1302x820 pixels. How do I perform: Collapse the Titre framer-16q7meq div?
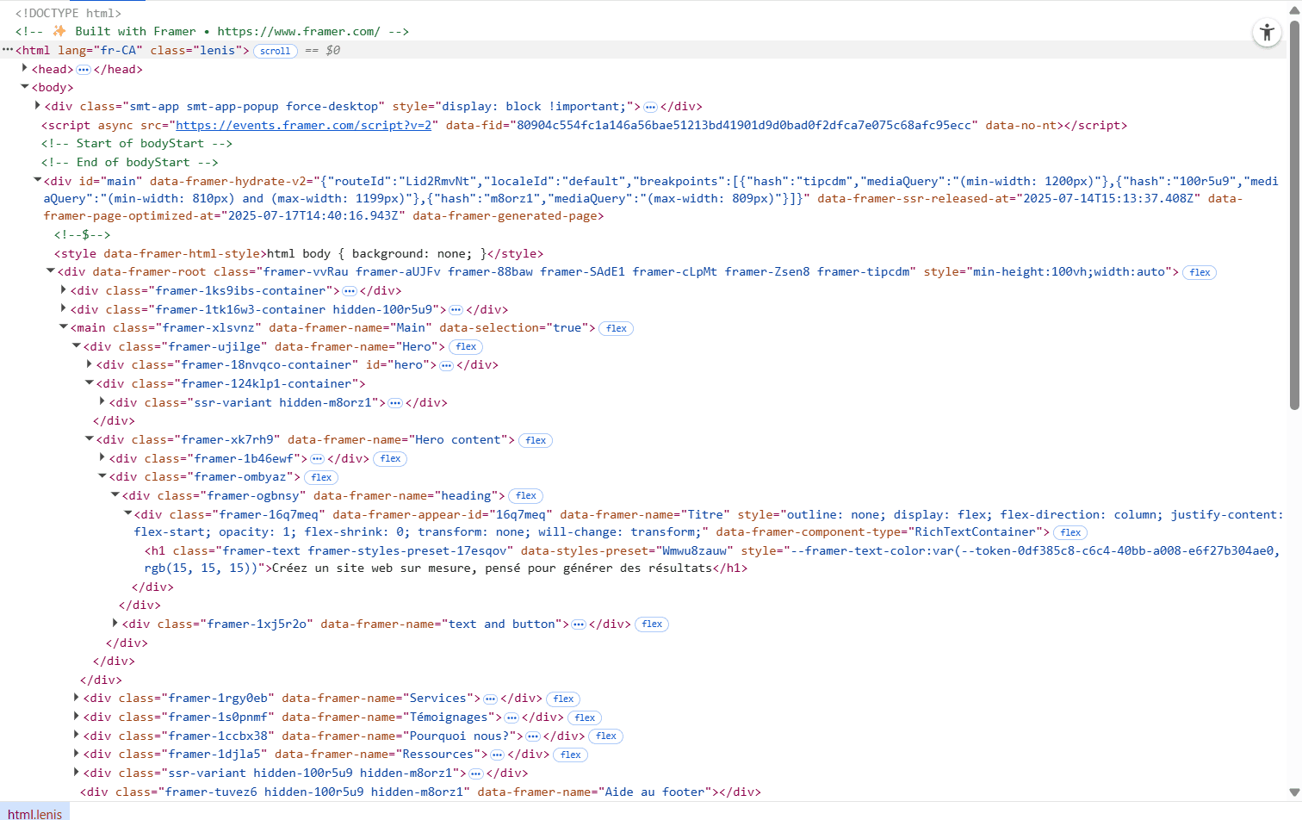point(128,513)
